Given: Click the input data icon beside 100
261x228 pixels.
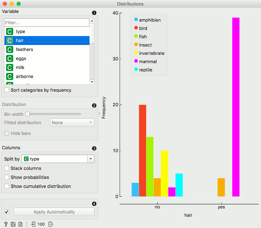Looking at the screenshot, I should (x=33, y=224).
